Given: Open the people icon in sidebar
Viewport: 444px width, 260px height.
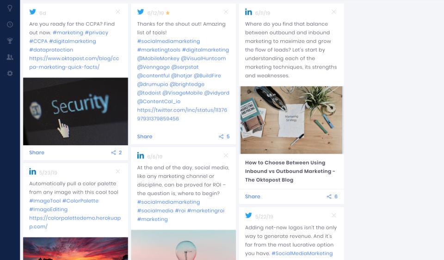Looking at the screenshot, I should pos(10,57).
